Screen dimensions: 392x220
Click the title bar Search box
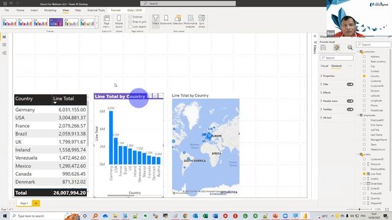[x=188, y=4]
